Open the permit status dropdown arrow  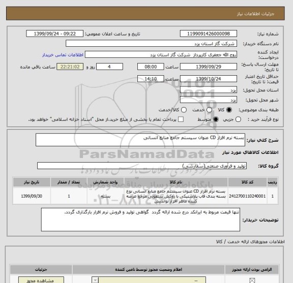tap(95, 280)
